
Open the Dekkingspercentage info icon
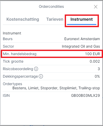[41, 76]
